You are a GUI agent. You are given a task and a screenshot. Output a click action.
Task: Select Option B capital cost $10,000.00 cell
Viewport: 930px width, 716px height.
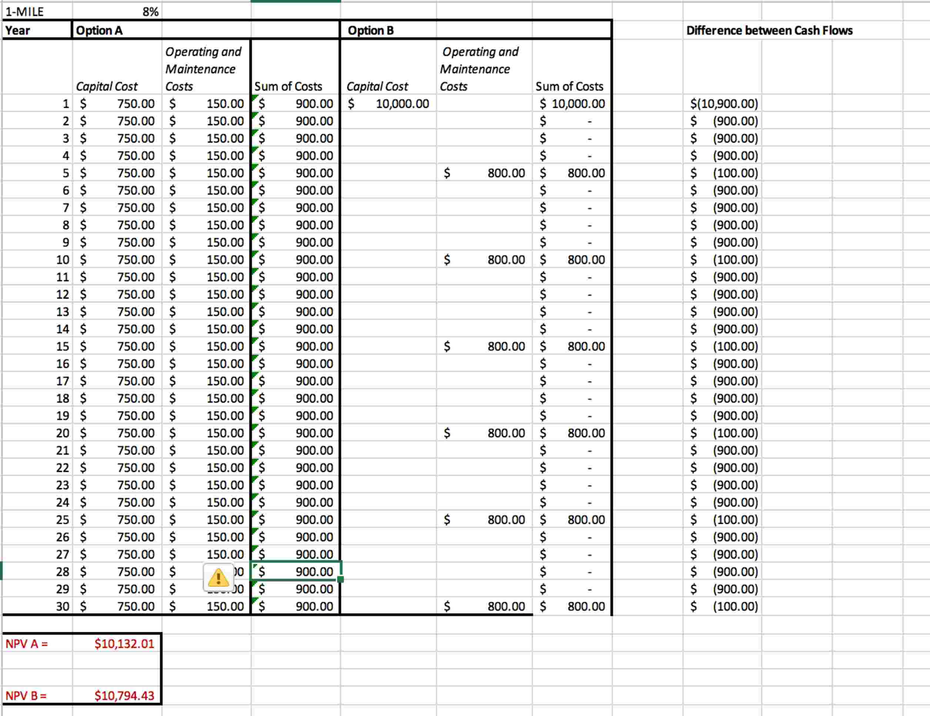coord(388,103)
